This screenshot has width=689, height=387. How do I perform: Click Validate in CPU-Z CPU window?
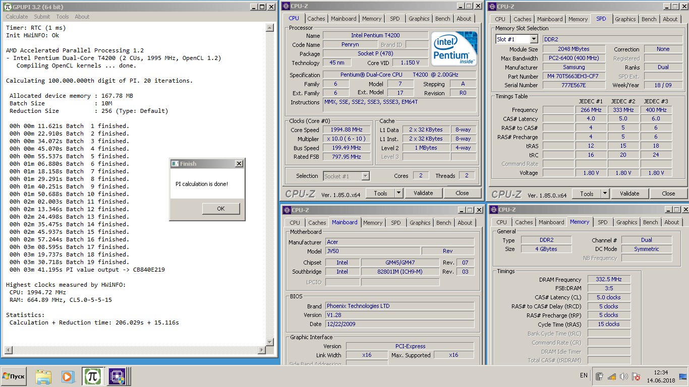423,193
